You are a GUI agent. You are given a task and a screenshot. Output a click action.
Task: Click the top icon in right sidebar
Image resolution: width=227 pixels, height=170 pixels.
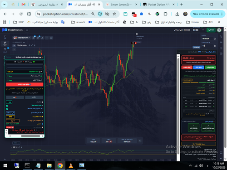[x=221, y=36]
